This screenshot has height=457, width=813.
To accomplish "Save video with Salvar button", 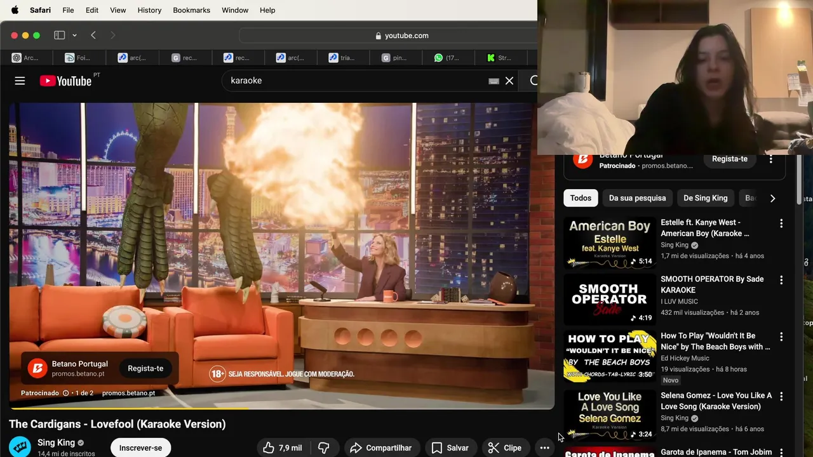I will tap(450, 448).
